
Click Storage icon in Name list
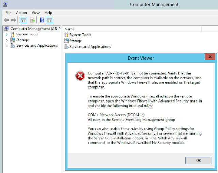click(x=66, y=41)
